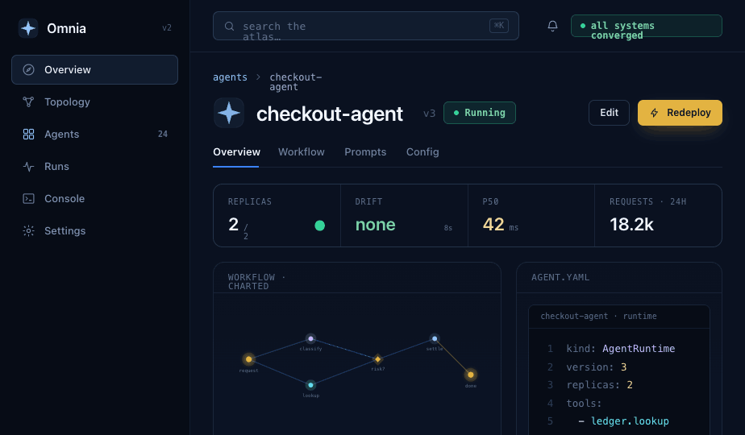
Task: Focus the search the atlas field
Action: tap(366, 26)
